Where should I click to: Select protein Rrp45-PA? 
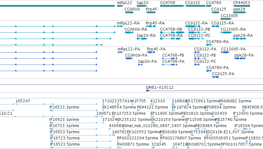(156, 49)
